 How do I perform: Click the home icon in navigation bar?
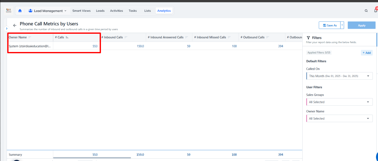(x=20, y=11)
